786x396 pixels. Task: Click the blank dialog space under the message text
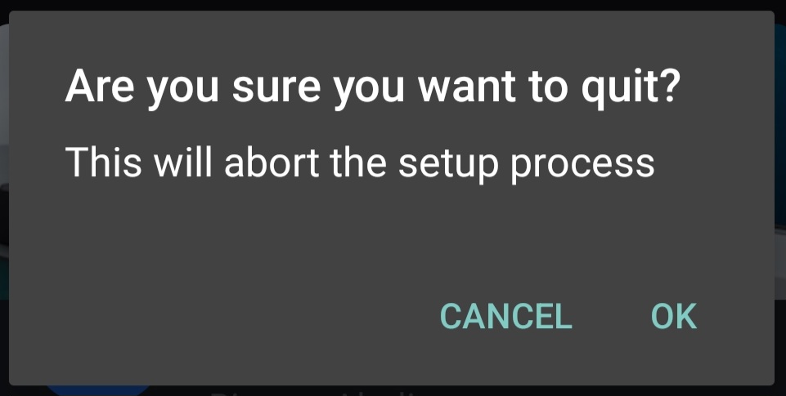point(391,235)
